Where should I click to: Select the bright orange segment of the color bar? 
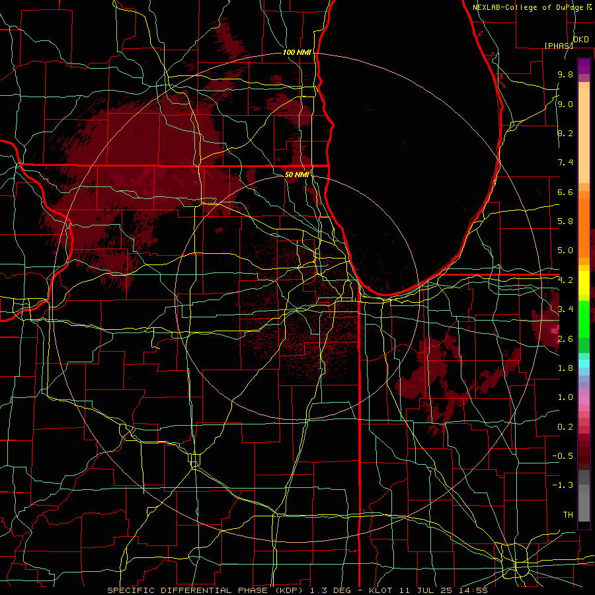[584, 227]
